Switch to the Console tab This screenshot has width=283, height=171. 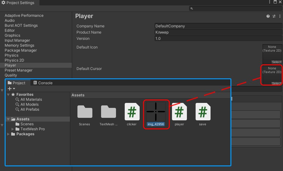click(43, 83)
